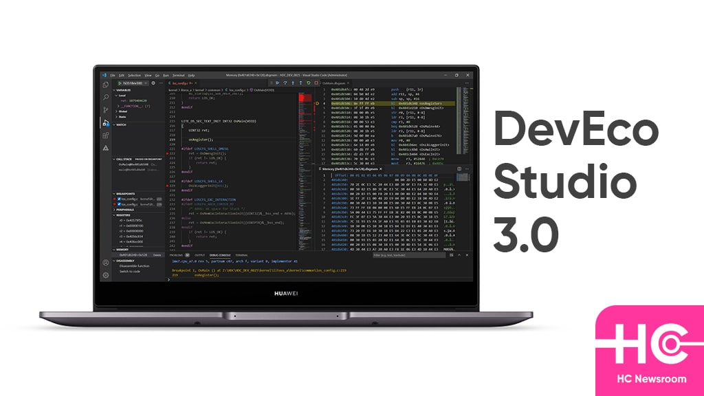Open the Source Control view
Image resolution: width=704 pixels, height=396 pixels.
click(105, 109)
